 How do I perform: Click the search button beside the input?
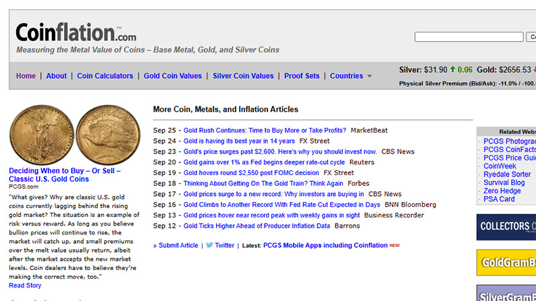pos(531,36)
